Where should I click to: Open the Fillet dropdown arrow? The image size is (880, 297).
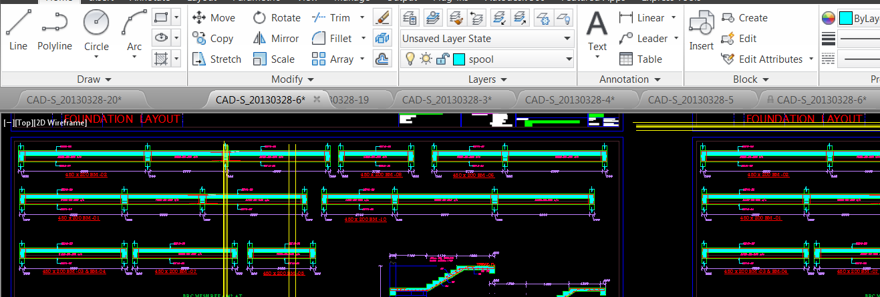[x=364, y=39]
